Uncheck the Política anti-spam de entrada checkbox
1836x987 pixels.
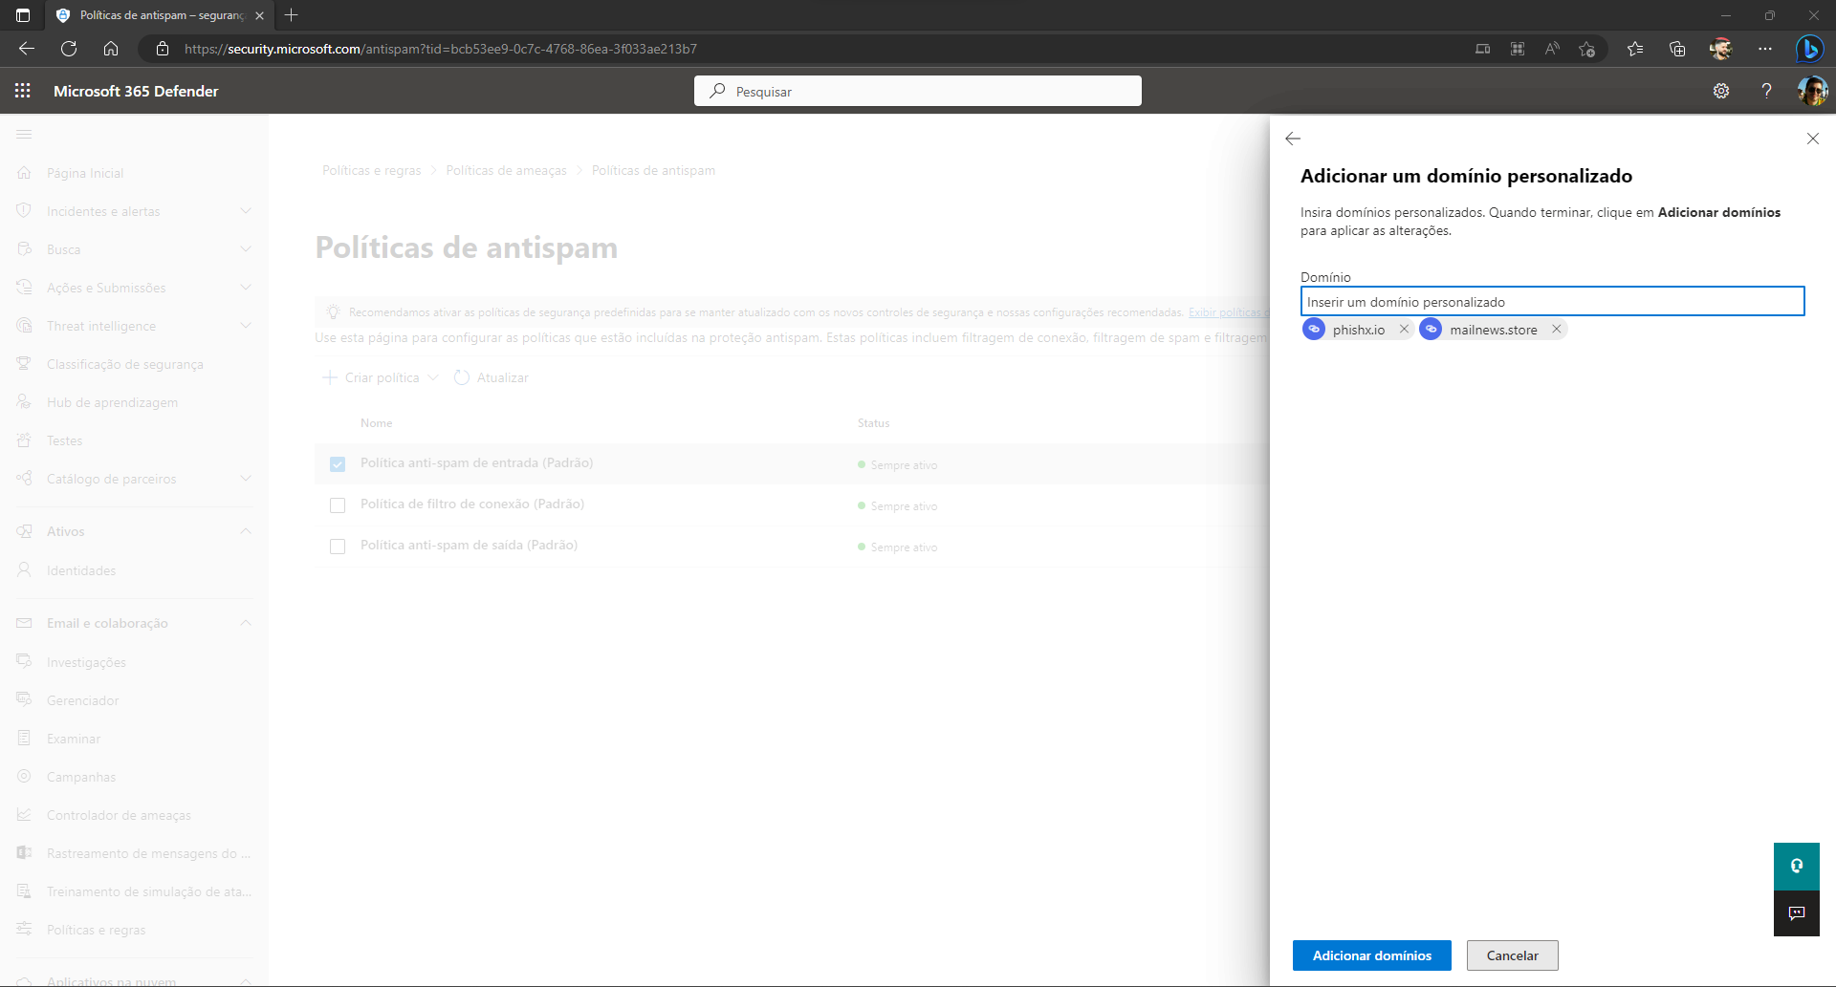[338, 464]
